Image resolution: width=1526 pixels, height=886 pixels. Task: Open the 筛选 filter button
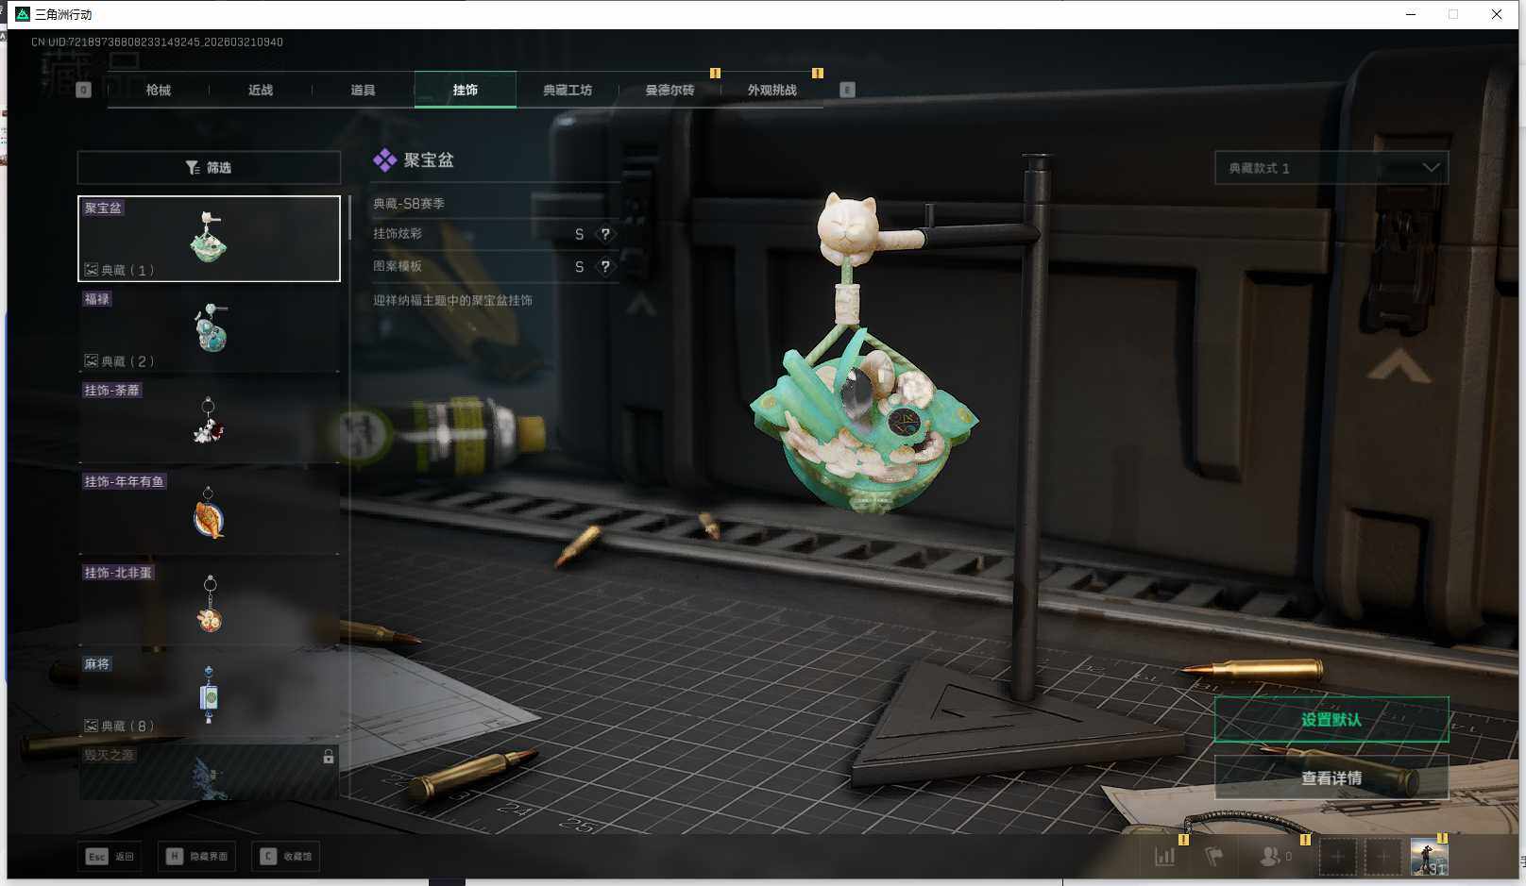(209, 167)
